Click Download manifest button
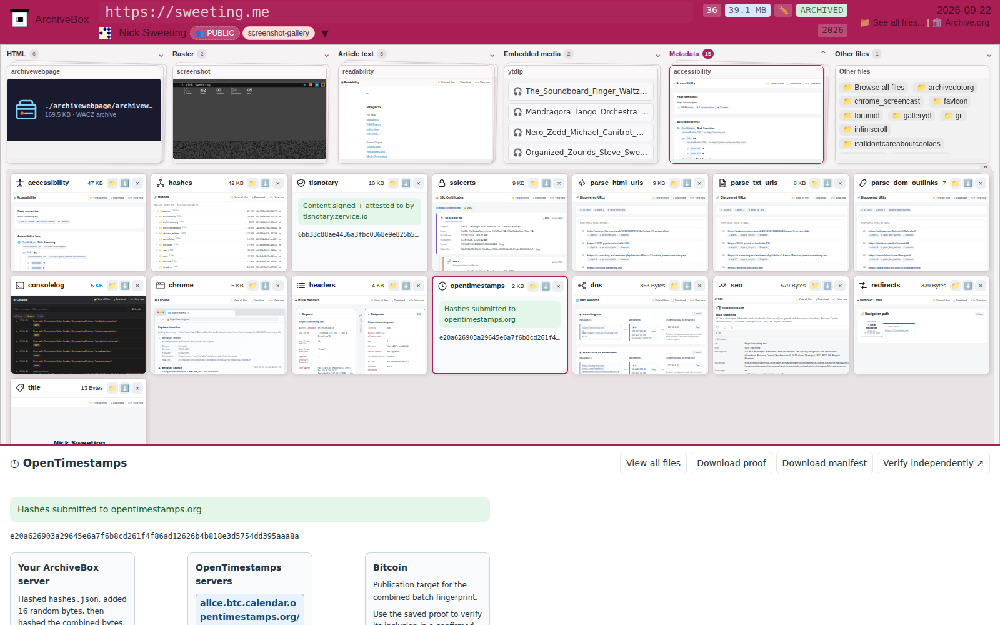 (x=824, y=463)
